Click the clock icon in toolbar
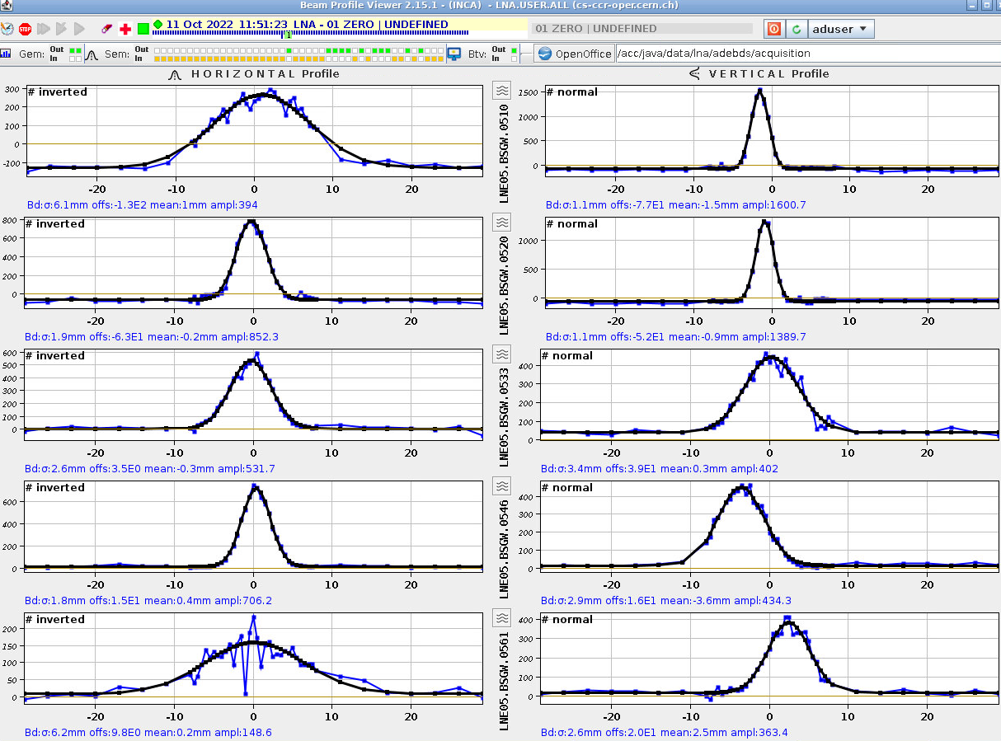Screen dimensions: 1001x741 [7, 29]
